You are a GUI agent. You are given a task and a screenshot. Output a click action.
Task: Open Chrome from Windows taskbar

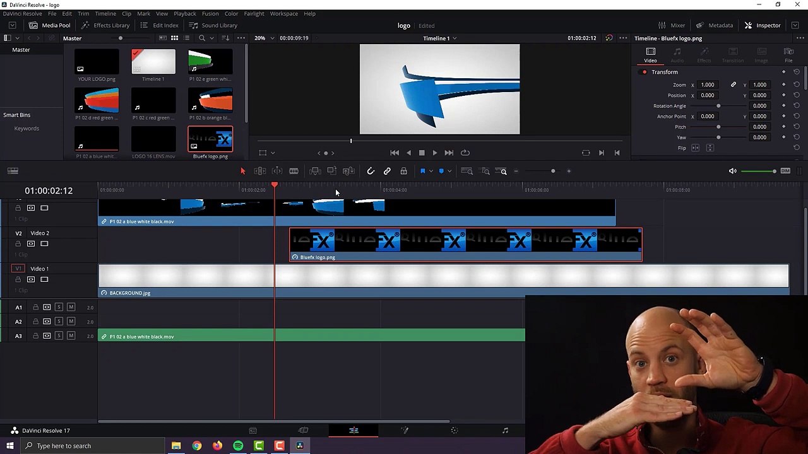point(197,446)
